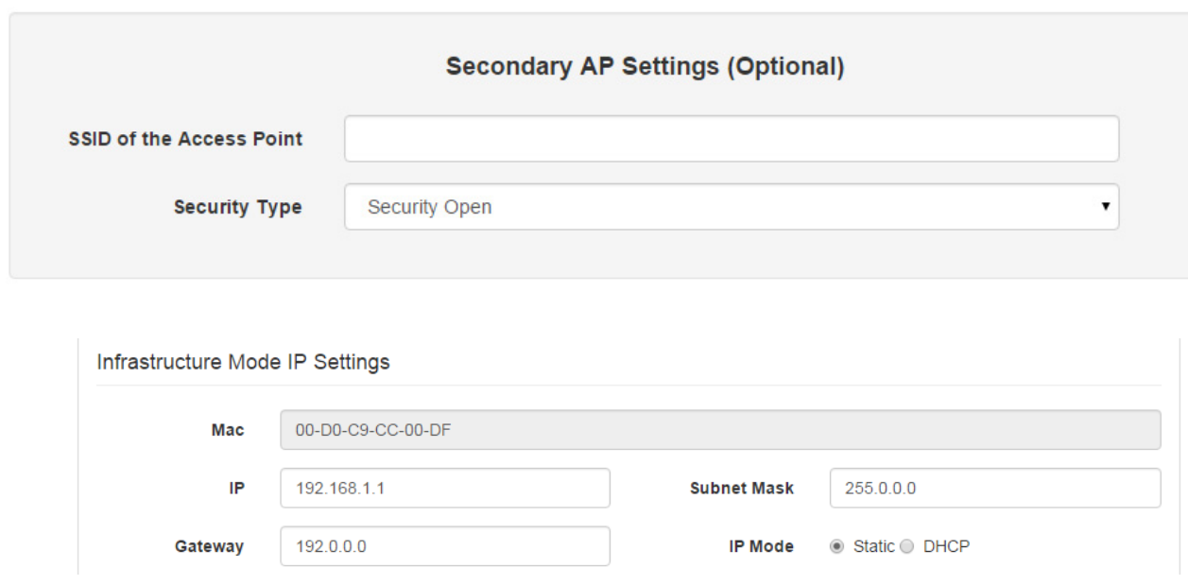Image resolution: width=1188 pixels, height=585 pixels.
Task: Select the Static IP mode radio button
Action: [837, 546]
